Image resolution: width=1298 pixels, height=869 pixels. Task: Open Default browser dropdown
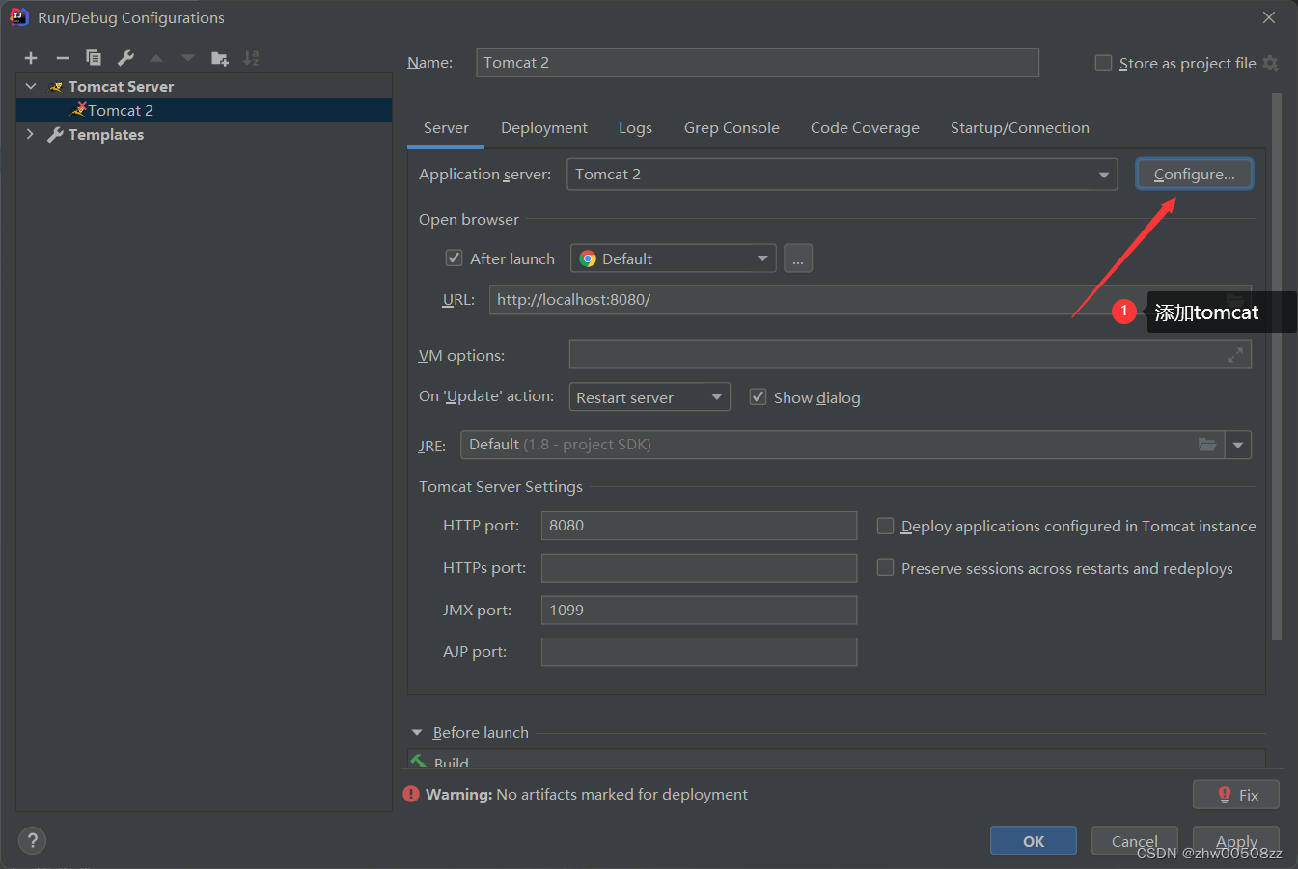pos(674,258)
